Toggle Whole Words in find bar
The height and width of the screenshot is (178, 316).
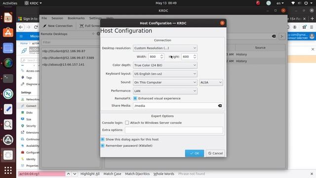pyautogui.click(x=164, y=174)
